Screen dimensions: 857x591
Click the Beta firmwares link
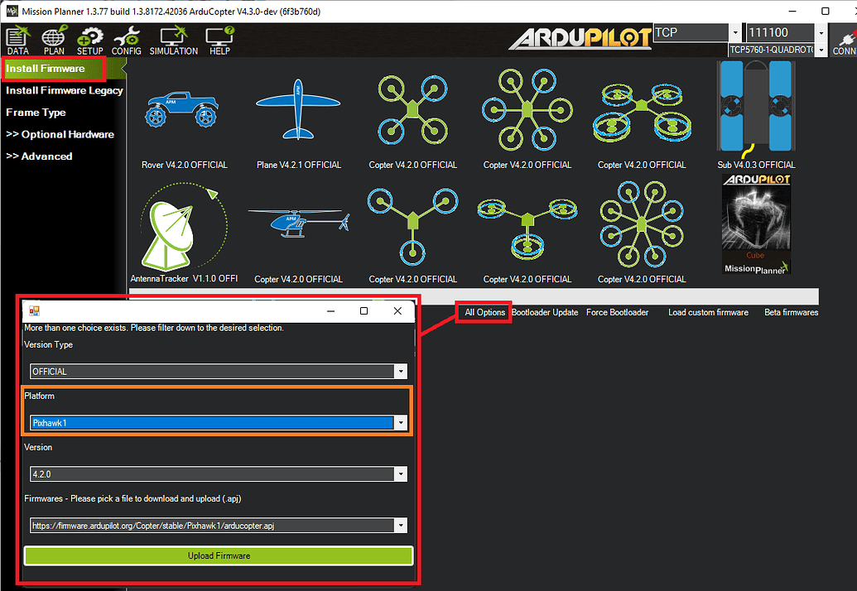[792, 312]
